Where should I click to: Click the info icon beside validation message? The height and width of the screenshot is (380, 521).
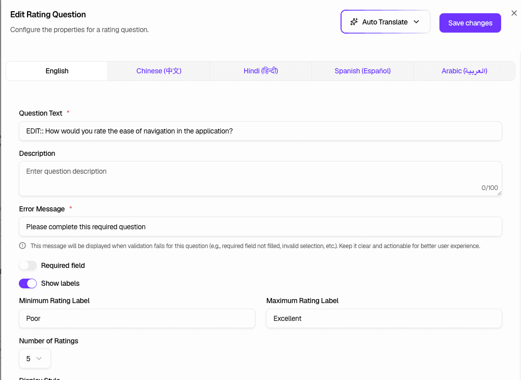pyautogui.click(x=22, y=245)
